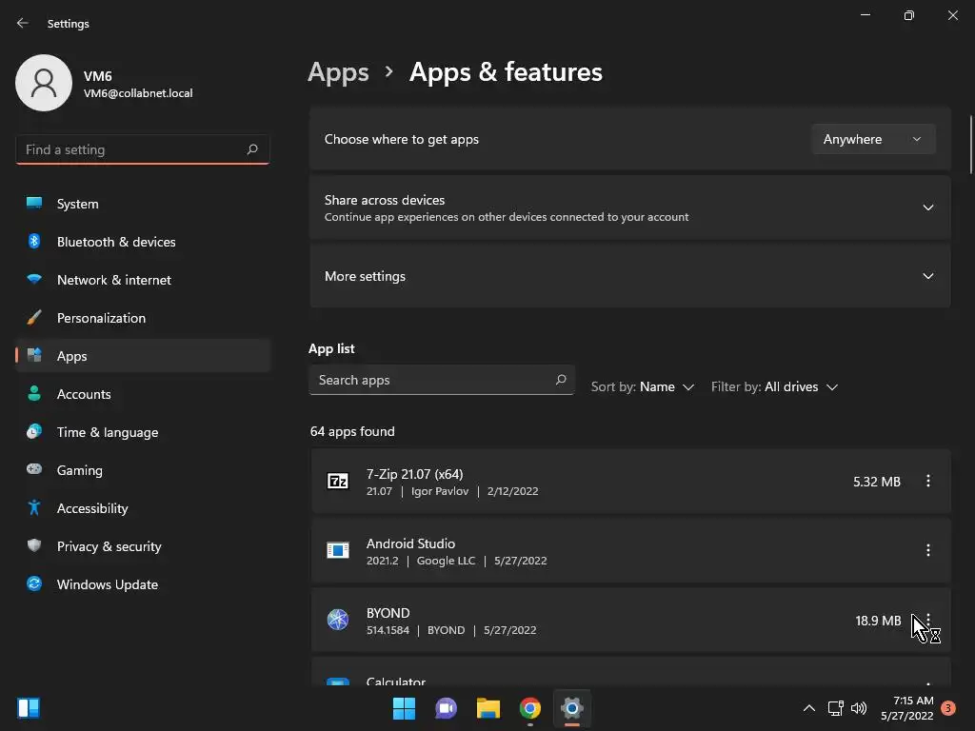Open Android Studio's three-dot options menu
This screenshot has height=731, width=975.
point(927,550)
